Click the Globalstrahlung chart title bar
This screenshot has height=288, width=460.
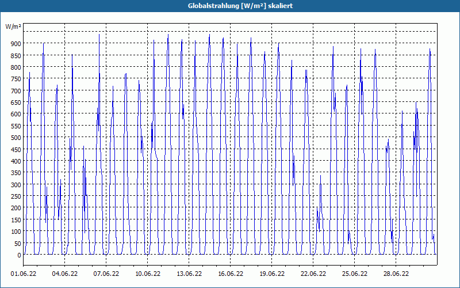point(230,6)
